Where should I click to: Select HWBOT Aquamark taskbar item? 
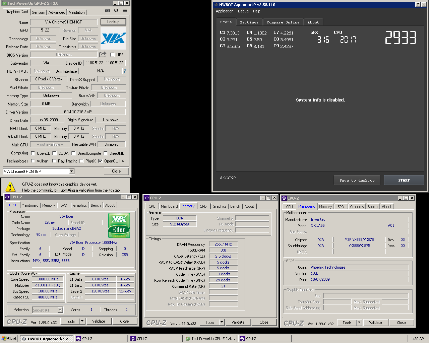click(46, 339)
